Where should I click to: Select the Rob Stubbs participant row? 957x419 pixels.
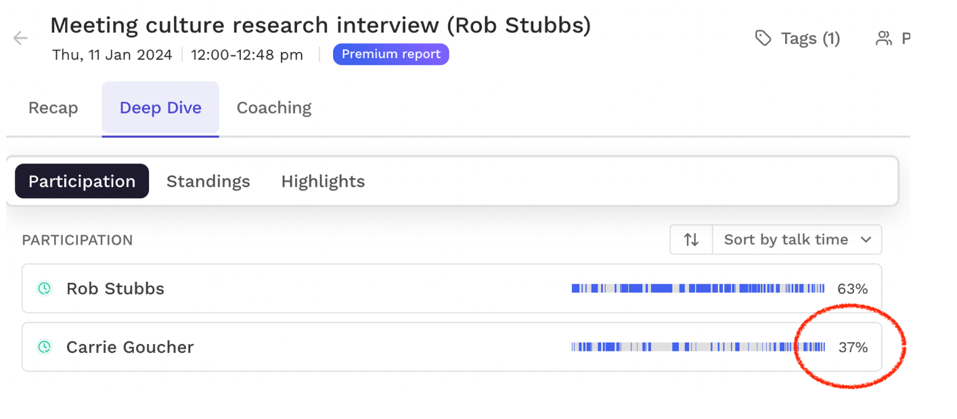coord(338,289)
